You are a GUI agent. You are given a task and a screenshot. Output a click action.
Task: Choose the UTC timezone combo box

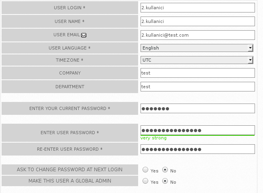pyautogui.click(x=197, y=60)
